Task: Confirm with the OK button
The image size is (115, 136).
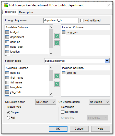Action: tap(58, 129)
